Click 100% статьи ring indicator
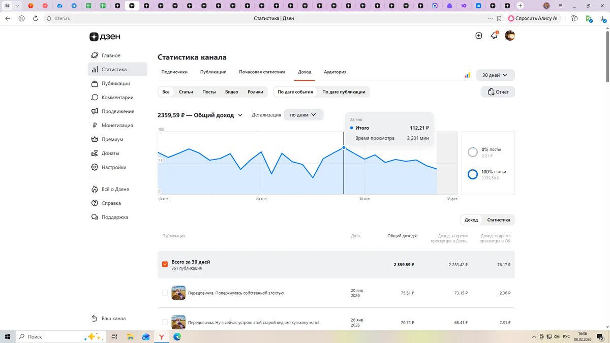The height and width of the screenshot is (343, 610). pos(473,174)
